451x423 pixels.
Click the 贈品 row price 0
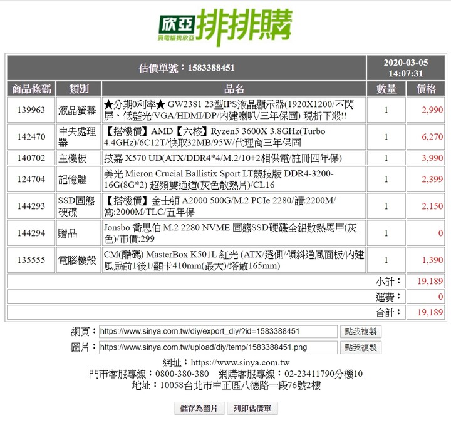(440, 233)
